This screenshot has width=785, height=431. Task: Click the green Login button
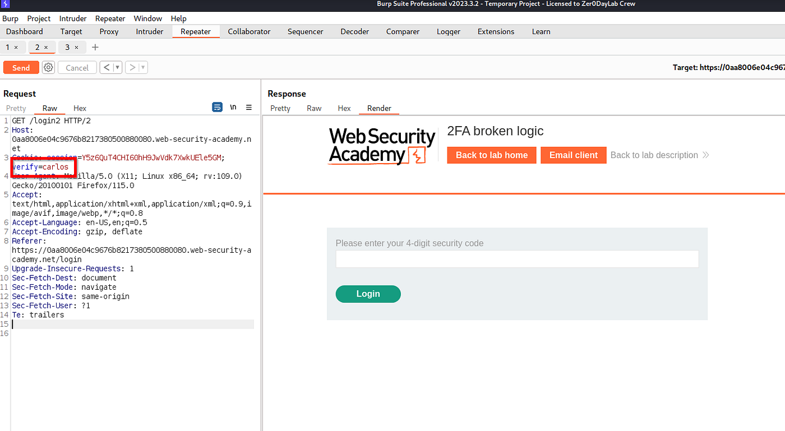[368, 294]
